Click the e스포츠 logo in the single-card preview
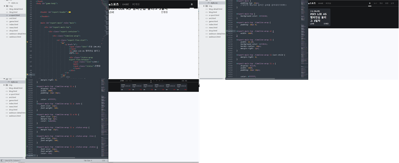The image size is (399, 163). pyautogui.click(x=312, y=3)
